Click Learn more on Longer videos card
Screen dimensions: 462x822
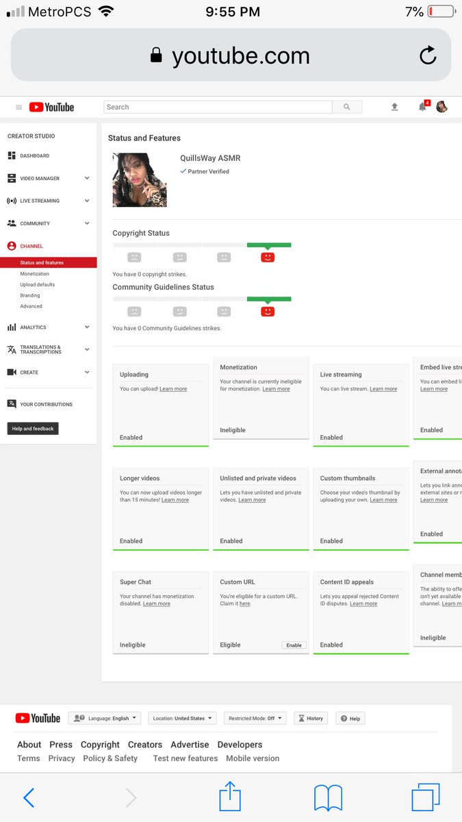(175, 500)
